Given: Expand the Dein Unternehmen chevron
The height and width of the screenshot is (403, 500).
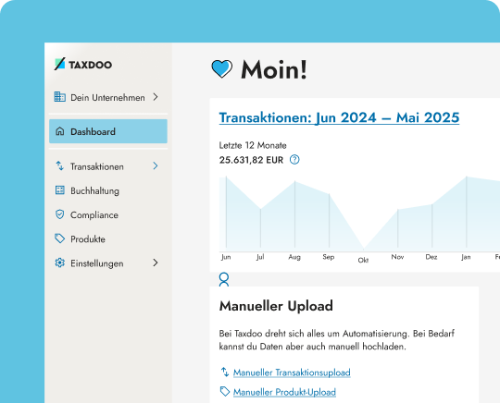Looking at the screenshot, I should [x=156, y=97].
